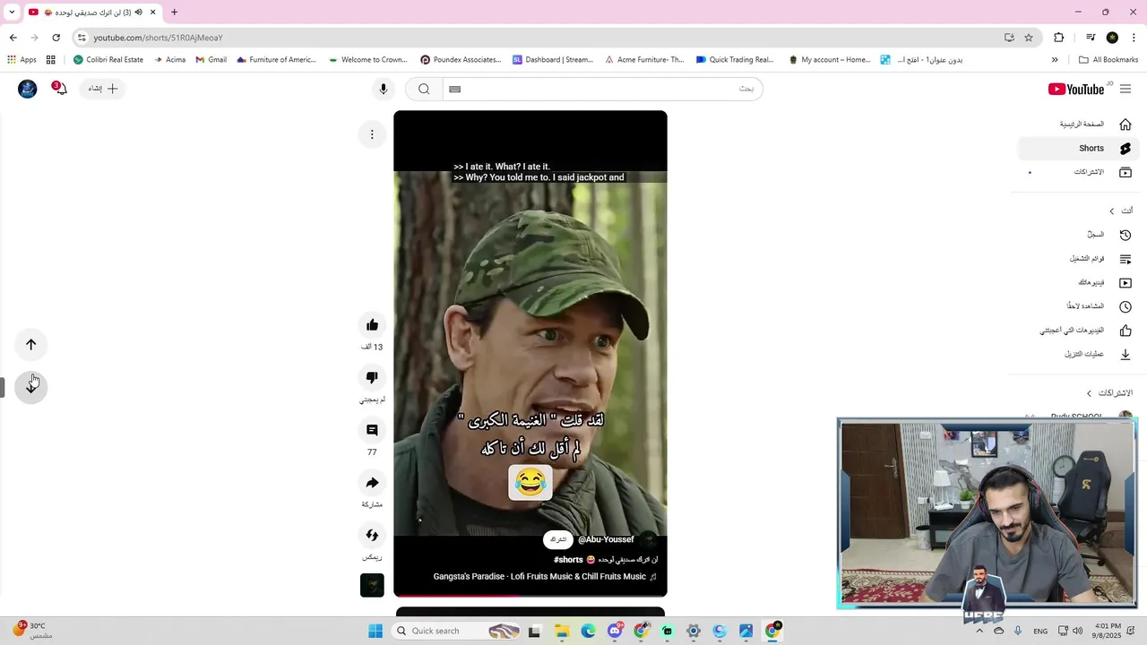This screenshot has height=645, width=1147.
Task: Share this short via arrow icon
Action: (372, 483)
